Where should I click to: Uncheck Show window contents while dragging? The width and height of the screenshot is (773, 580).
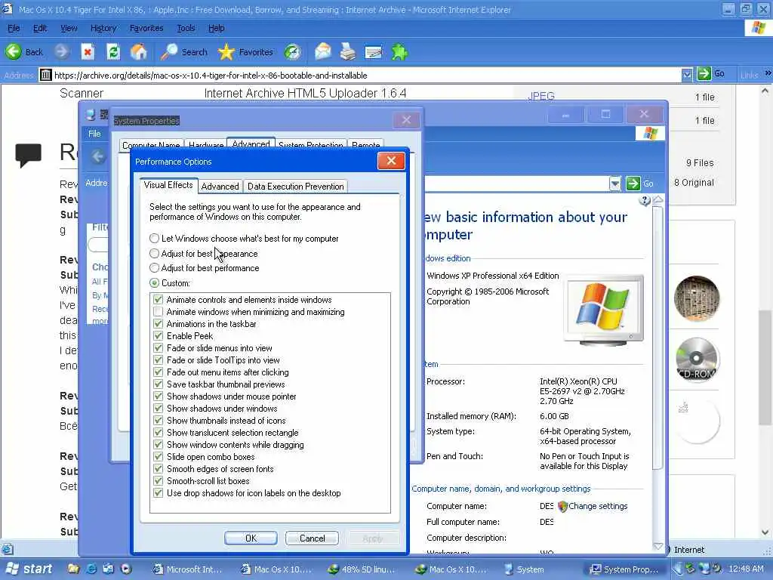tap(159, 445)
